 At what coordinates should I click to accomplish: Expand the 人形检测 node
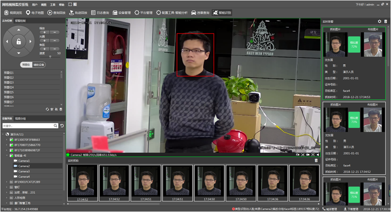click(7, 198)
